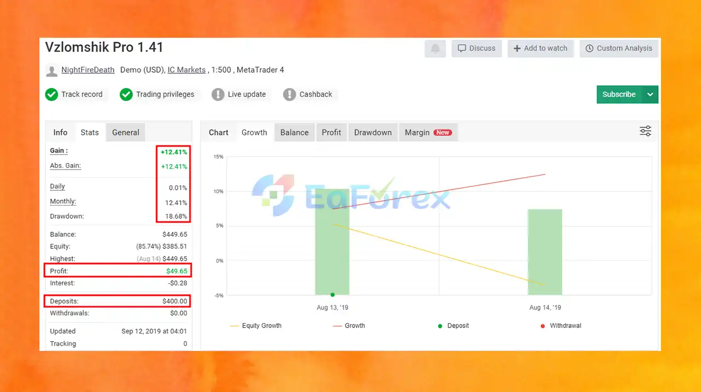The image size is (701, 392).
Task: Click the Track record green check icon
Action: click(x=51, y=95)
